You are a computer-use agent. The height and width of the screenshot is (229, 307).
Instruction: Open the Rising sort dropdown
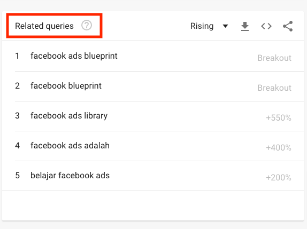209,26
